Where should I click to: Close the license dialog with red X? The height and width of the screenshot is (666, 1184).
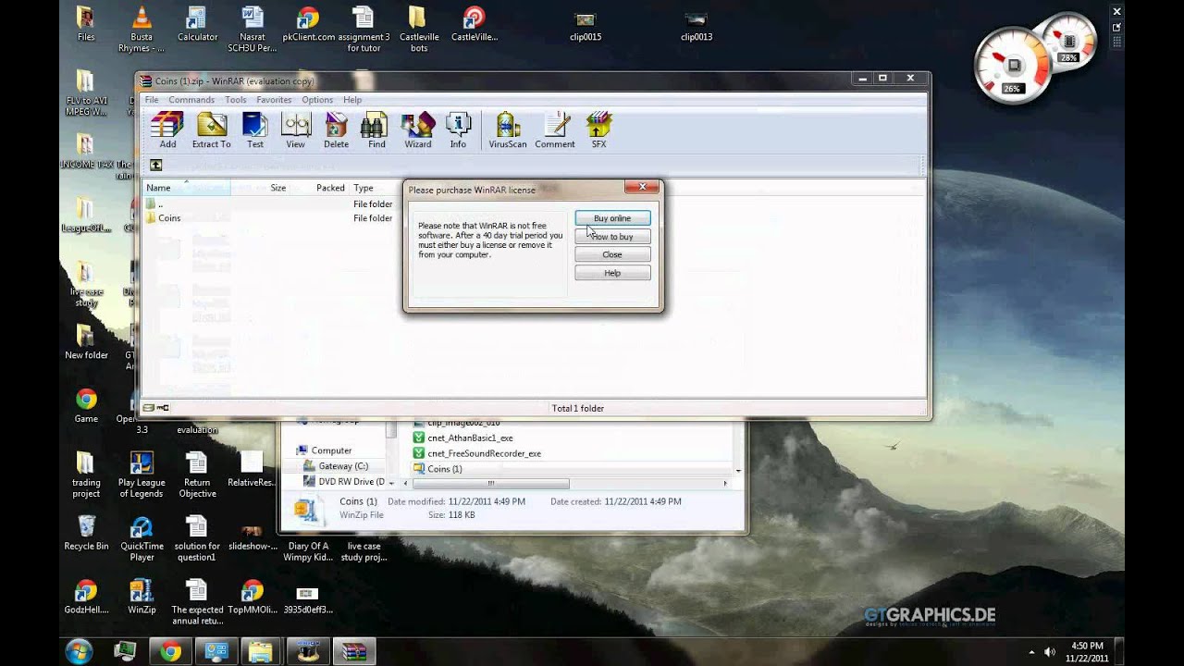[641, 187]
